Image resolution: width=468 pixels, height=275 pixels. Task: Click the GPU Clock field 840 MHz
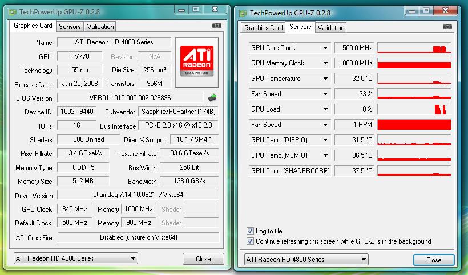click(x=75, y=209)
